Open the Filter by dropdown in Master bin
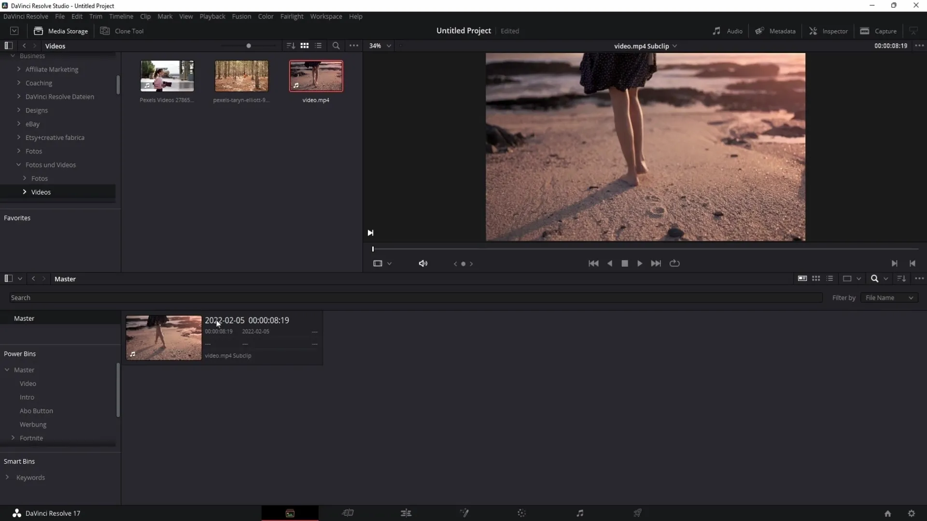Screen dimensions: 927x521 890,297
